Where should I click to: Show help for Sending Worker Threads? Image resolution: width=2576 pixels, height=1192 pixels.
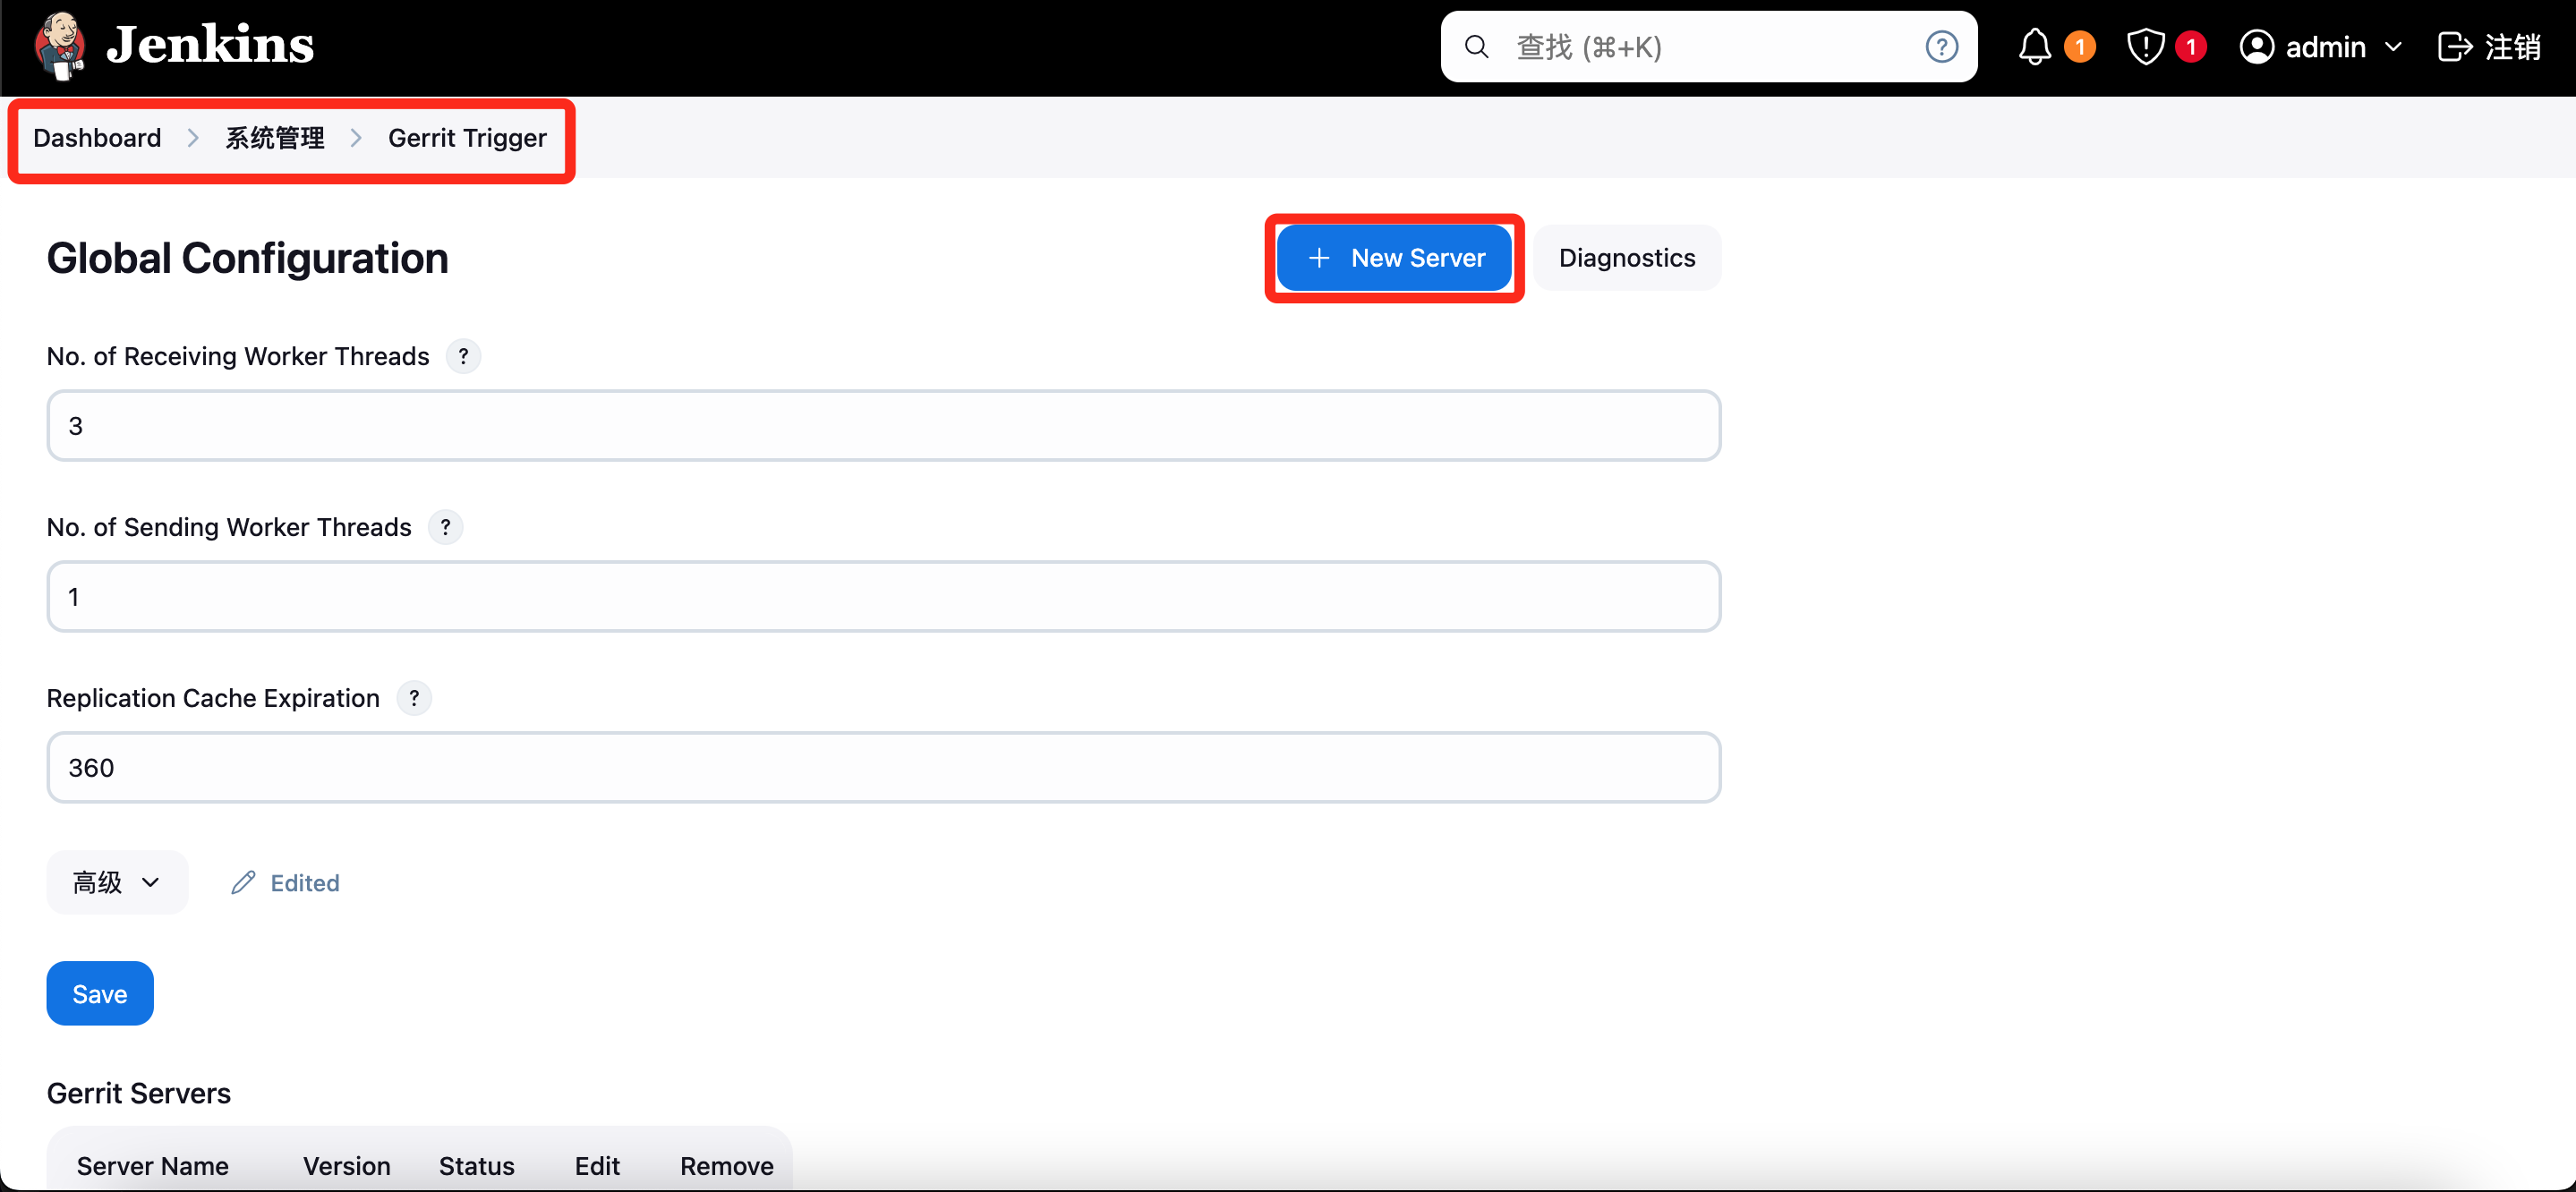click(445, 528)
